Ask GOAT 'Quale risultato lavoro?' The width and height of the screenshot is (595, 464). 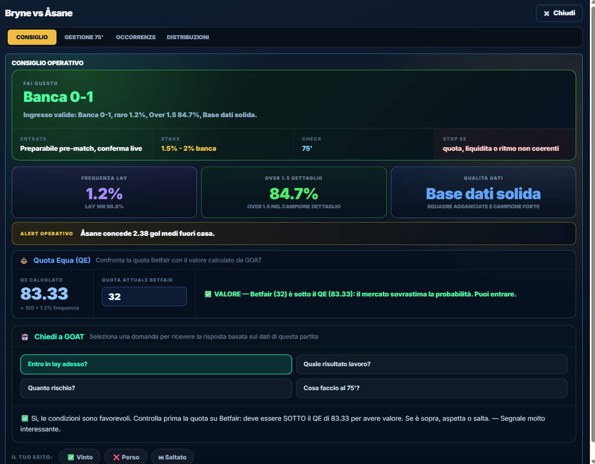(x=432, y=364)
